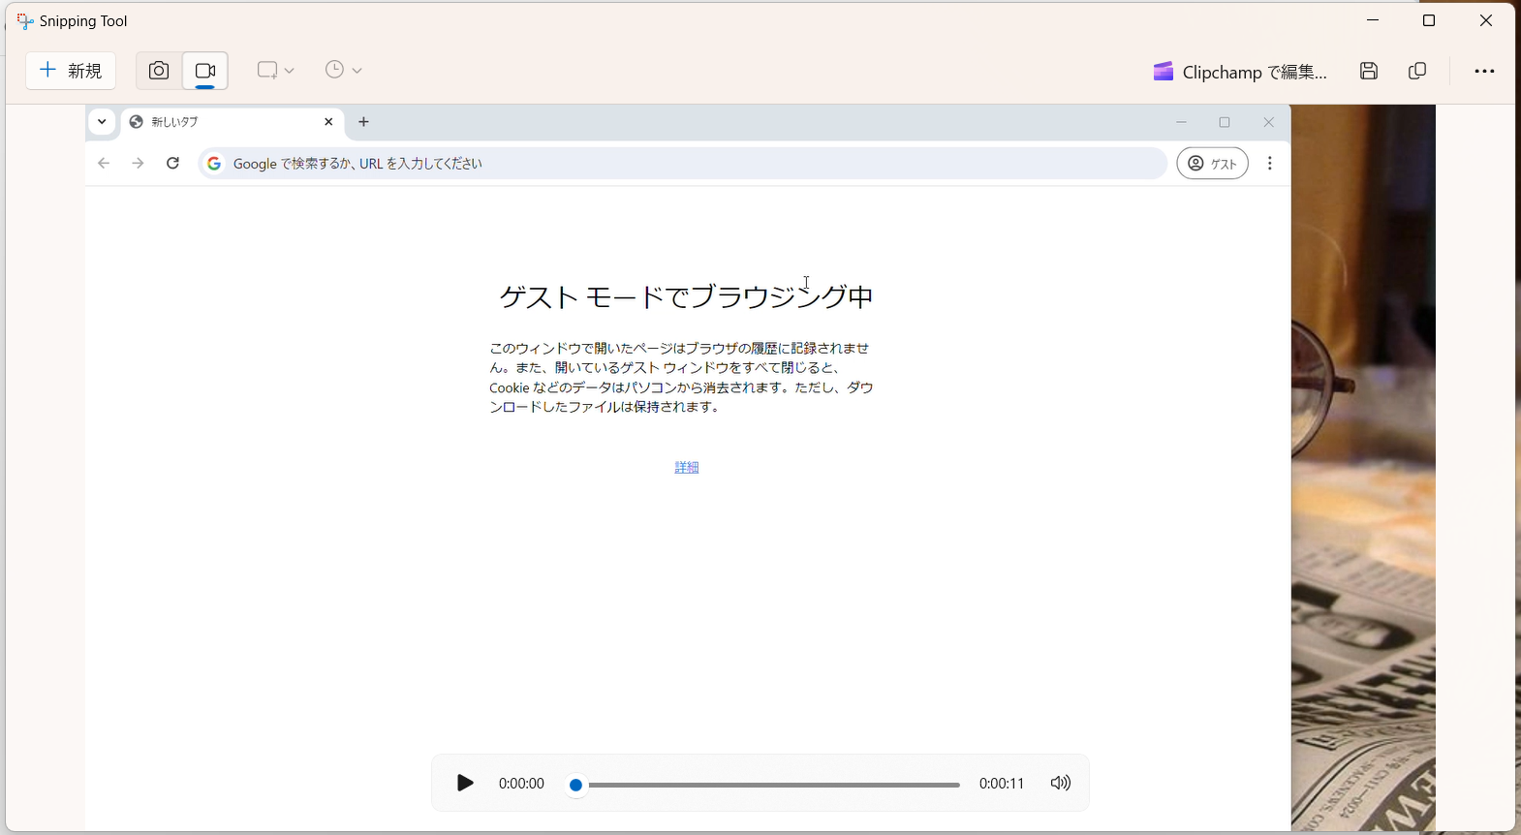
Task: Open Clipchamp で編集 to edit video
Action: click(x=1240, y=72)
